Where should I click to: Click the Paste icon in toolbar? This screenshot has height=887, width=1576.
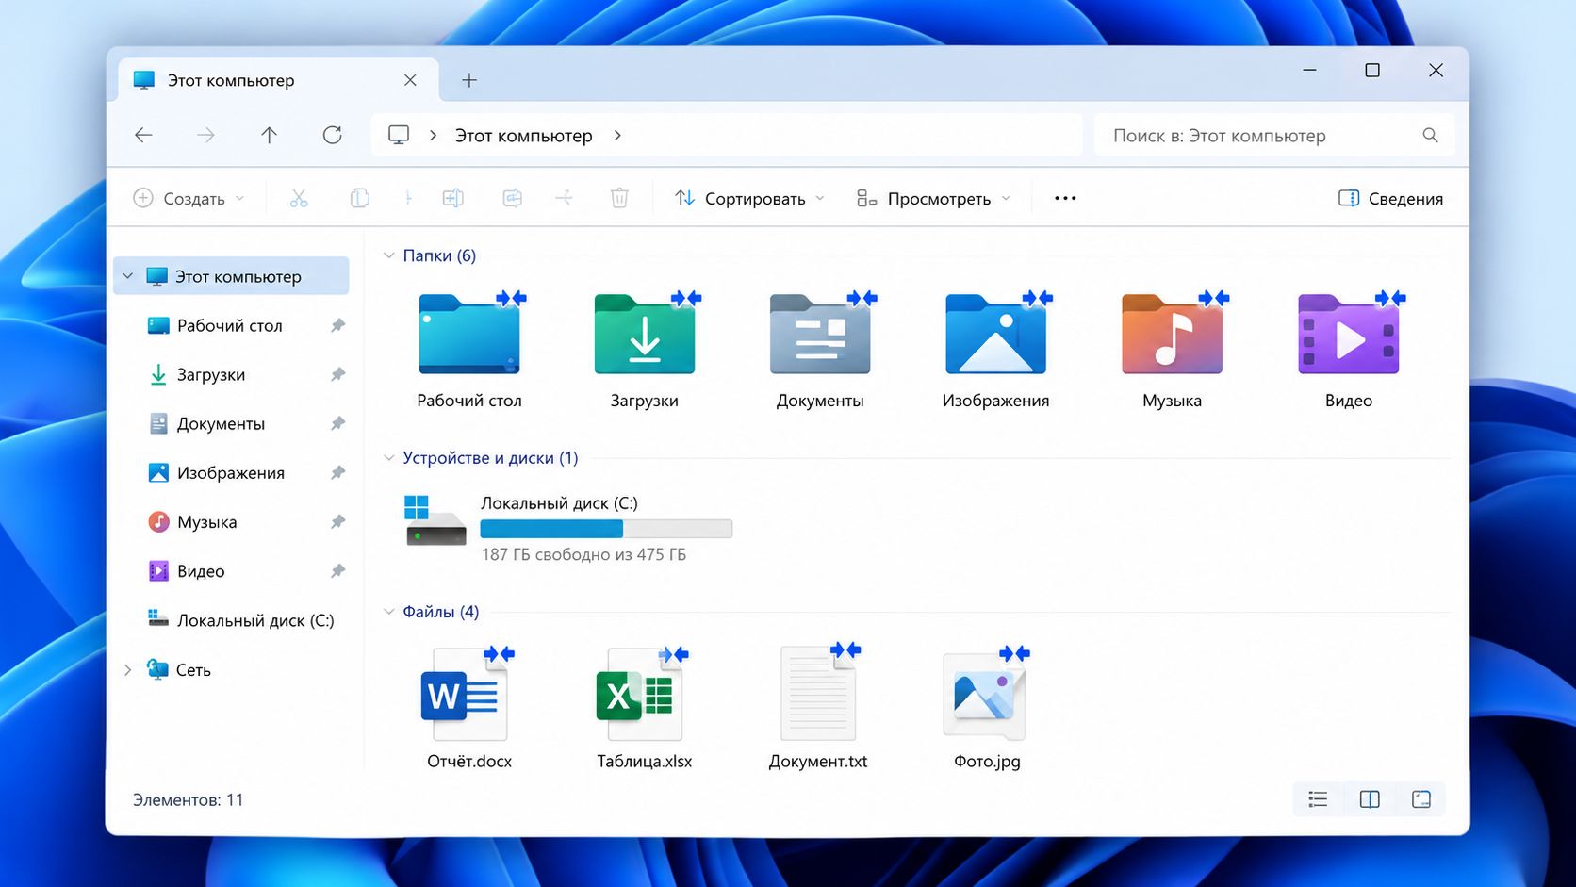[x=408, y=198]
